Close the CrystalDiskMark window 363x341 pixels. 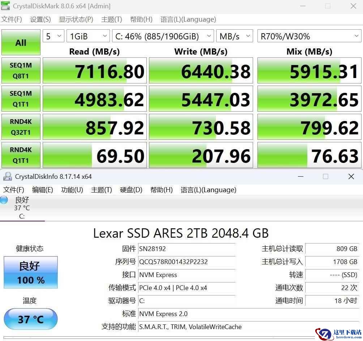pos(353,6)
